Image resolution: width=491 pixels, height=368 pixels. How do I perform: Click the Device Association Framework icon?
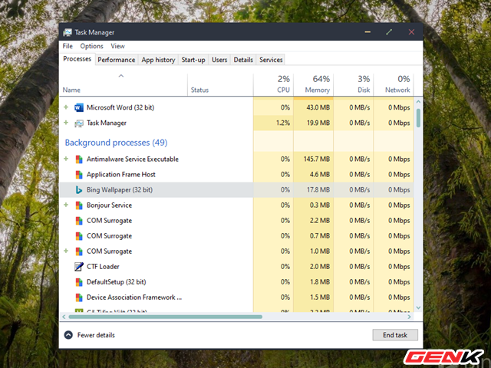(79, 297)
